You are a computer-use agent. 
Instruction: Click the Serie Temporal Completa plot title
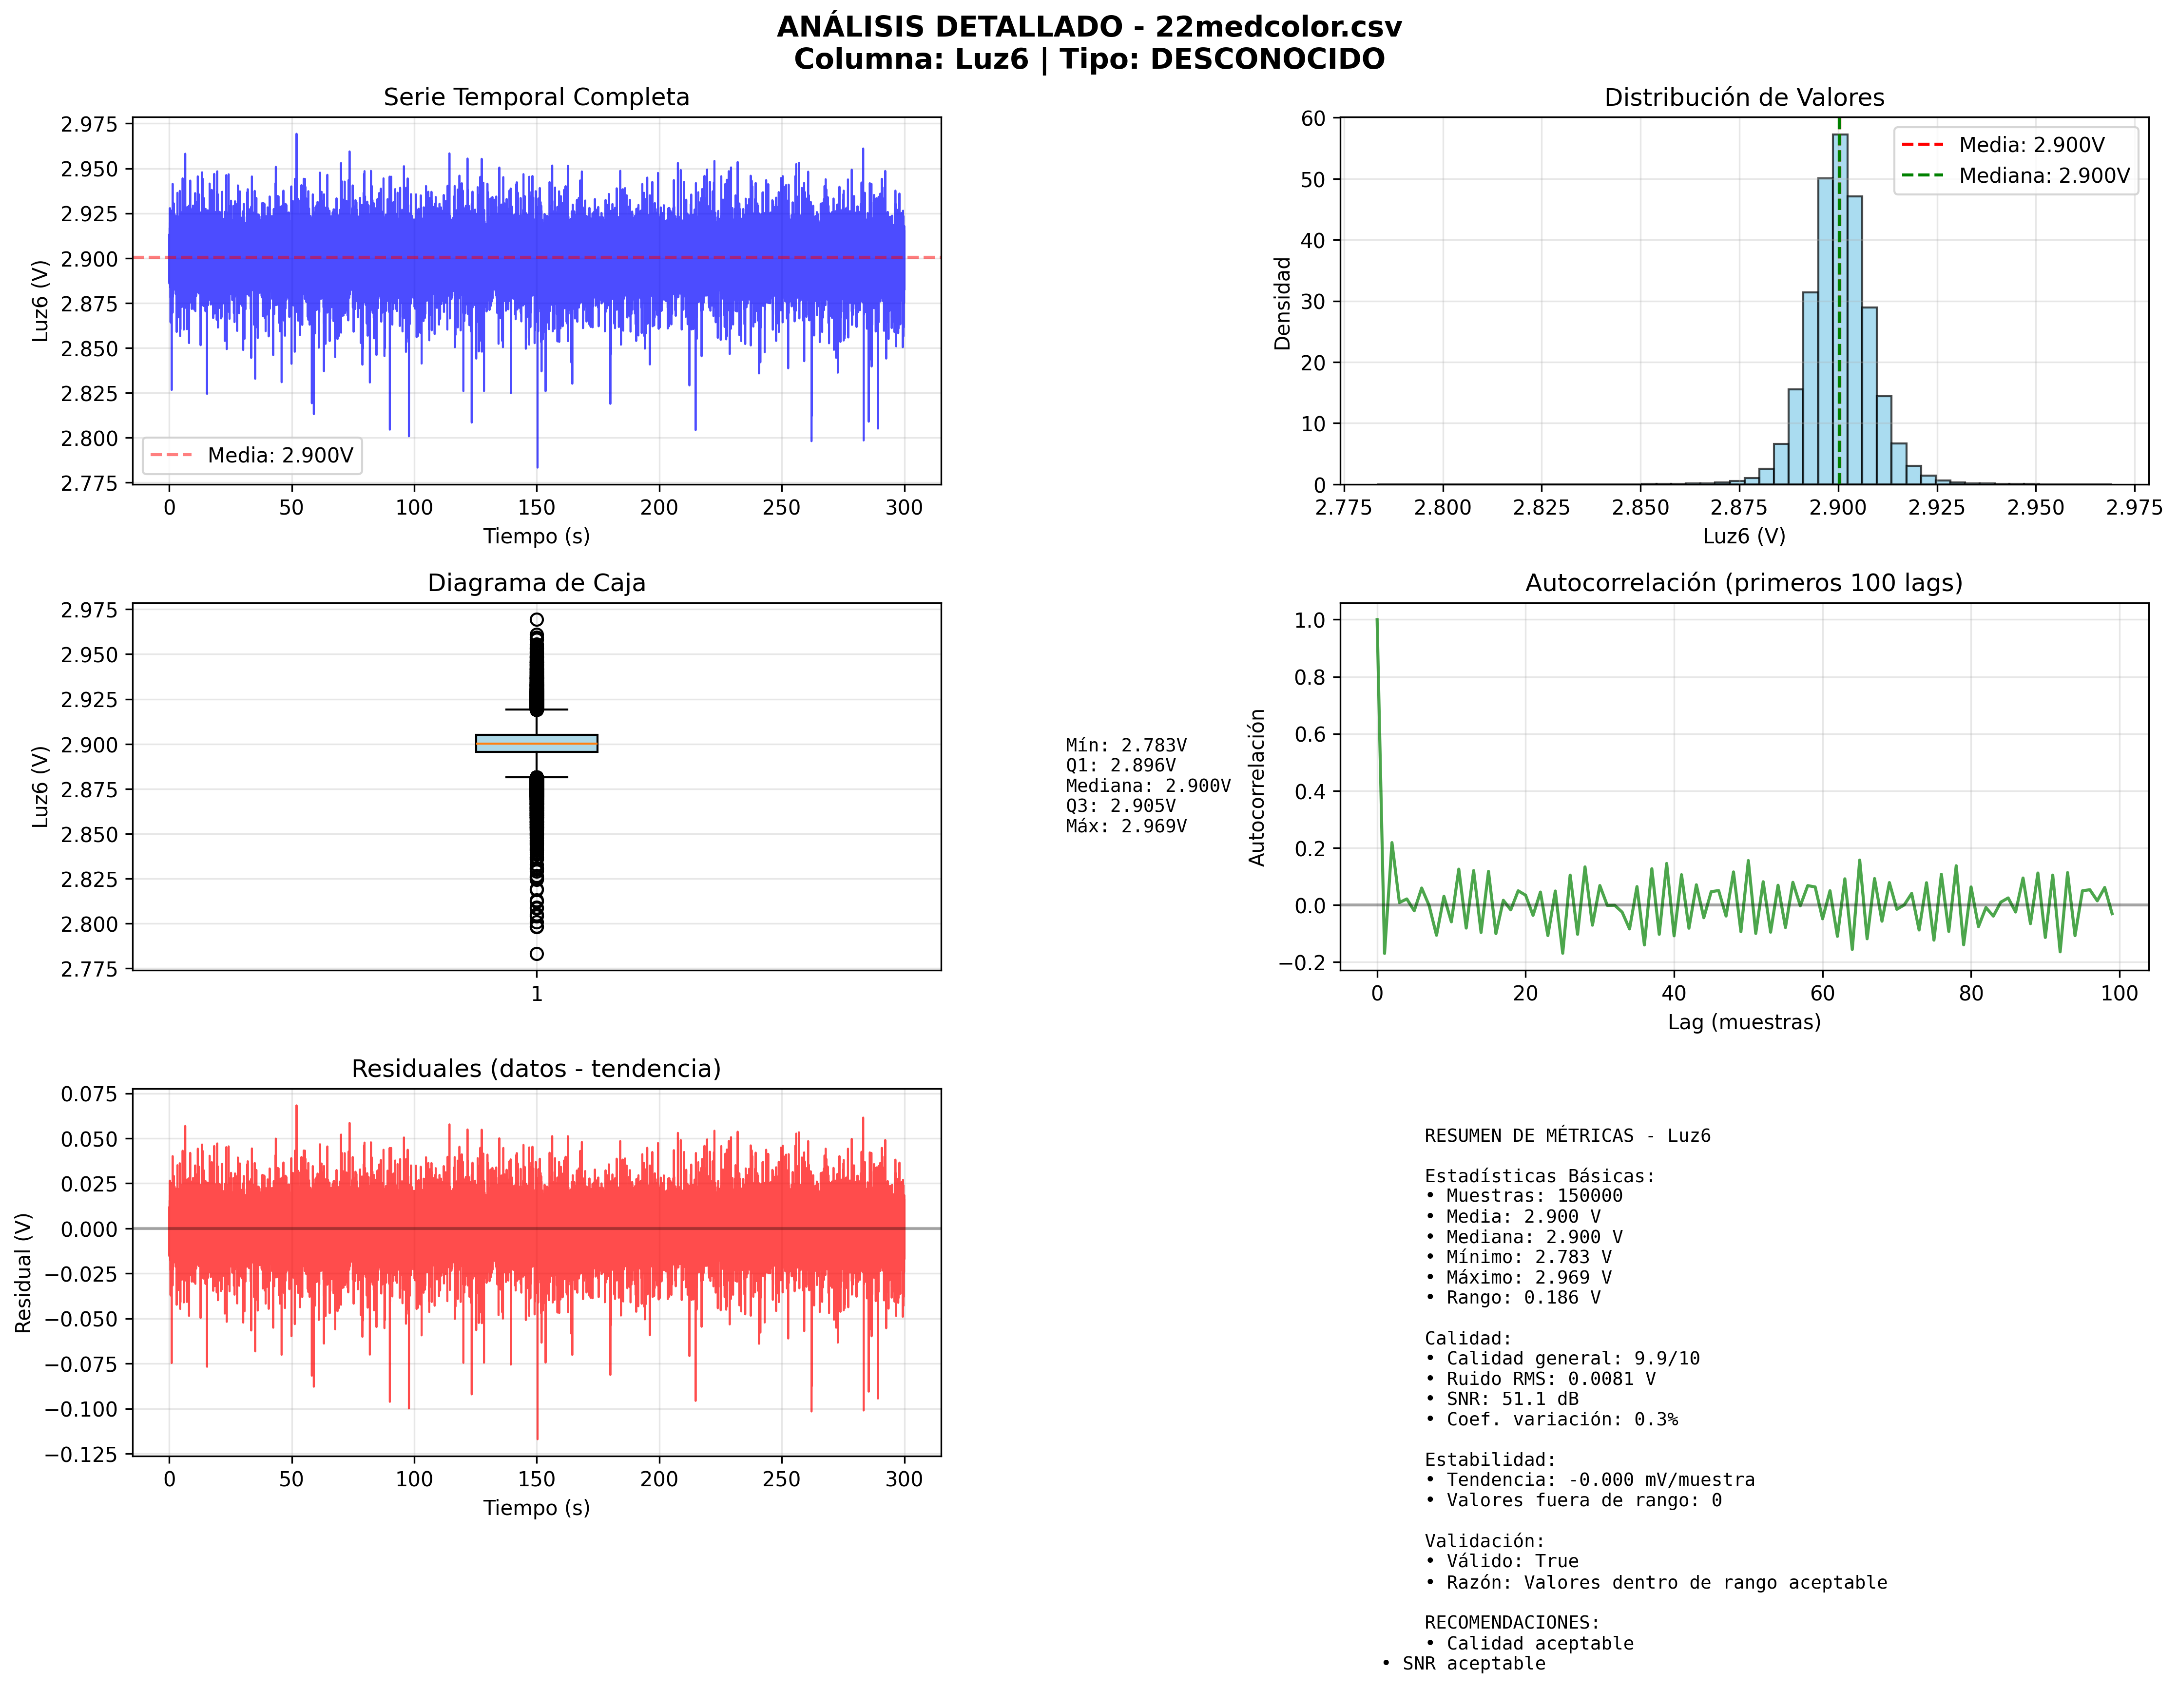click(x=536, y=97)
